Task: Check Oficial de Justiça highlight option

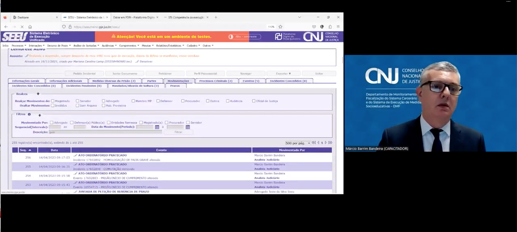Action: click(254, 101)
